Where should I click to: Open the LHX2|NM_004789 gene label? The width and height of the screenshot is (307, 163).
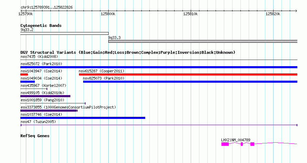236,140
